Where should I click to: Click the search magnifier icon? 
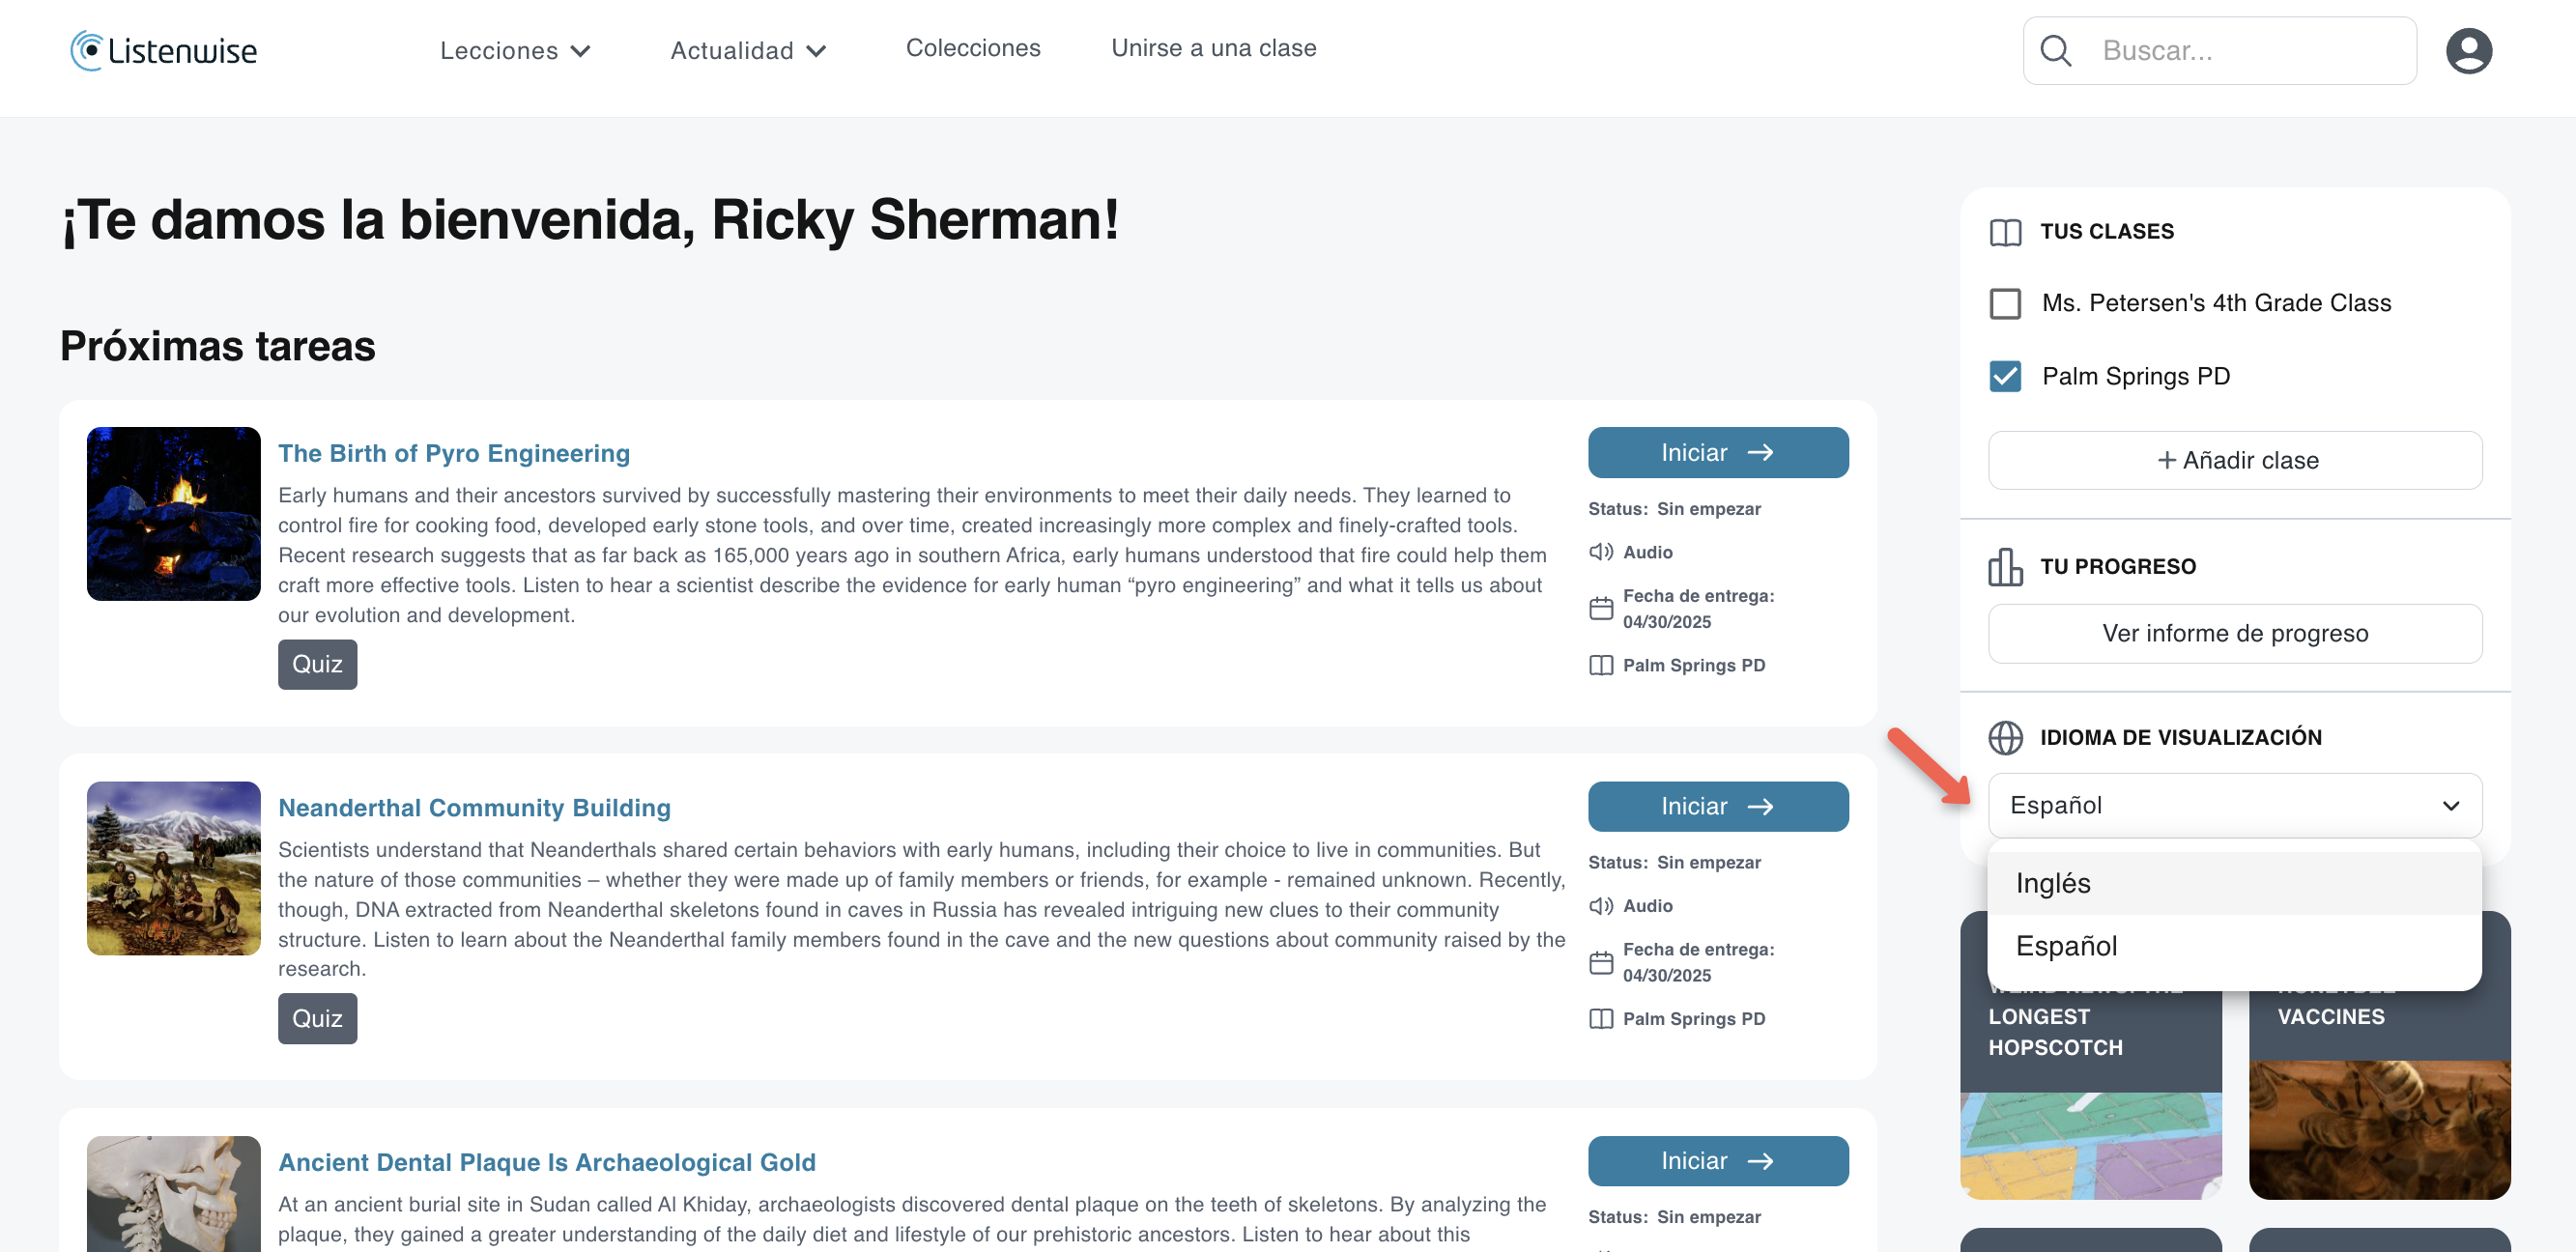point(2055,50)
